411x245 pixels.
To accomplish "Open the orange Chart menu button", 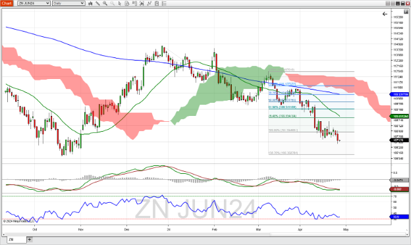I will [x=7, y=3].
